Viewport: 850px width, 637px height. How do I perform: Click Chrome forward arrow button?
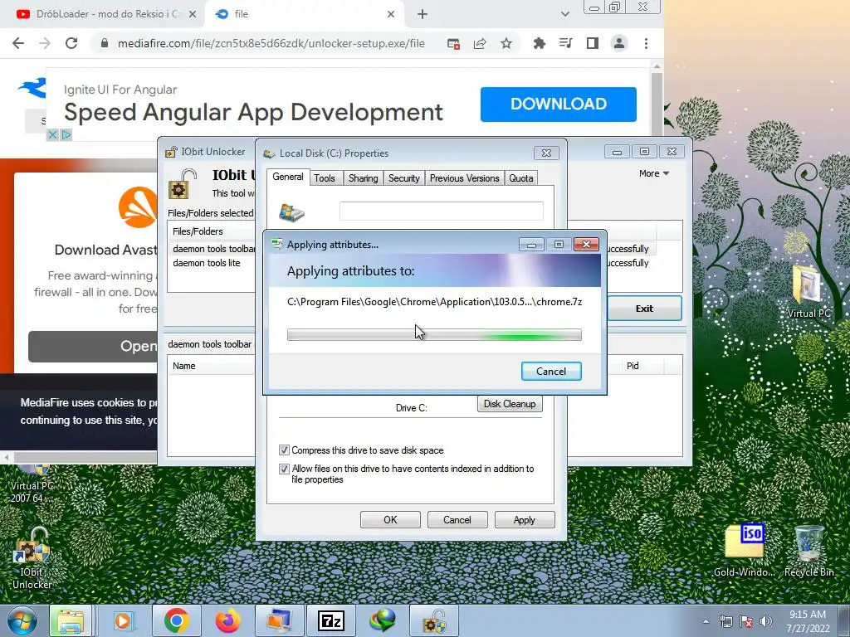pyautogui.click(x=45, y=43)
